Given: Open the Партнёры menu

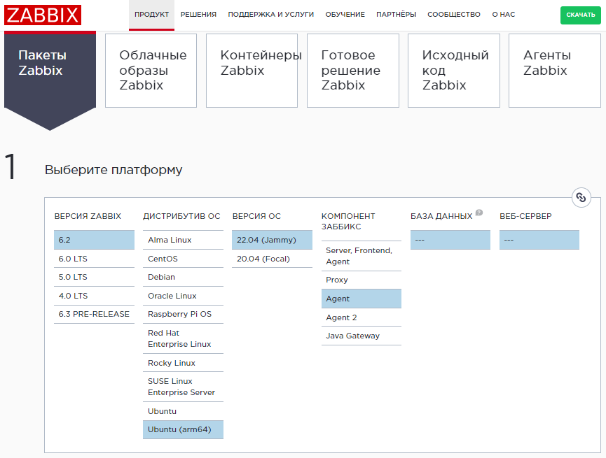Looking at the screenshot, I should (396, 14).
